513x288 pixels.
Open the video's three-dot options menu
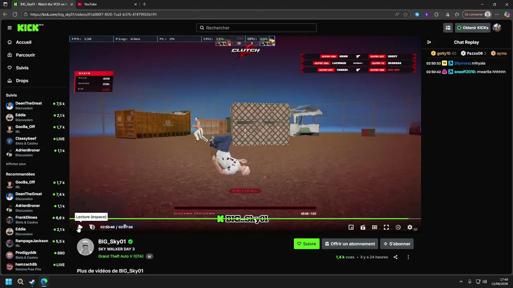408,257
